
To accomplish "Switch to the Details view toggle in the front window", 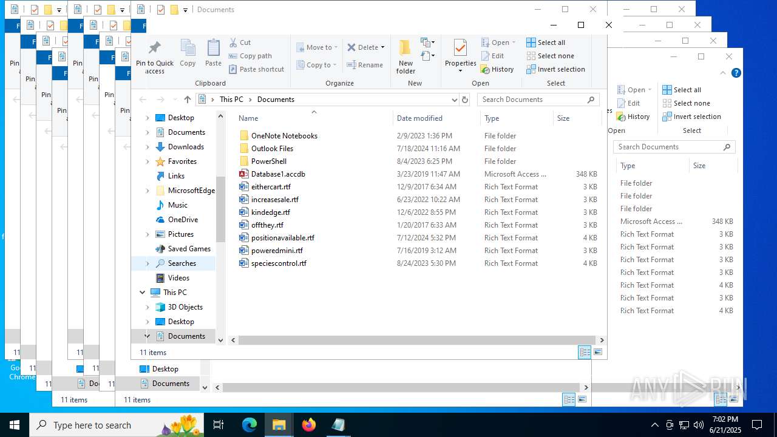I will point(585,352).
